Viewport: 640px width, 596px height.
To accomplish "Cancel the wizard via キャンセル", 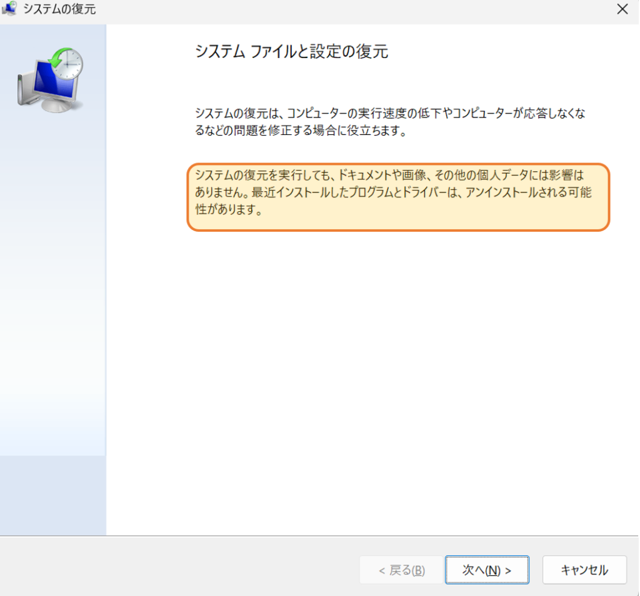I will click(584, 570).
